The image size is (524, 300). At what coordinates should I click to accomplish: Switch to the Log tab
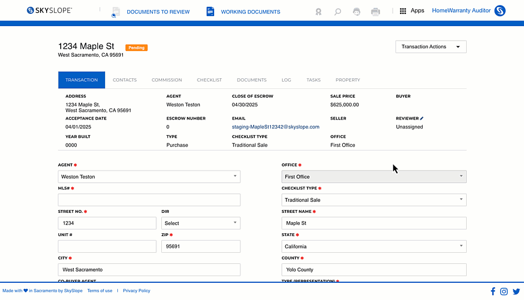[286, 80]
